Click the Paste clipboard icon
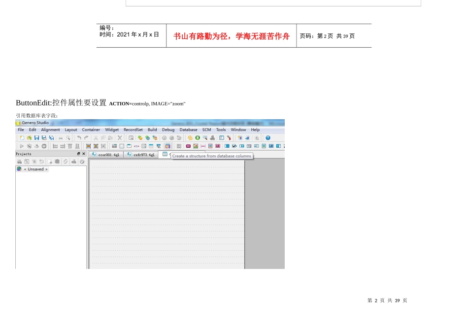The width and height of the screenshot is (468, 331). click(x=110, y=138)
